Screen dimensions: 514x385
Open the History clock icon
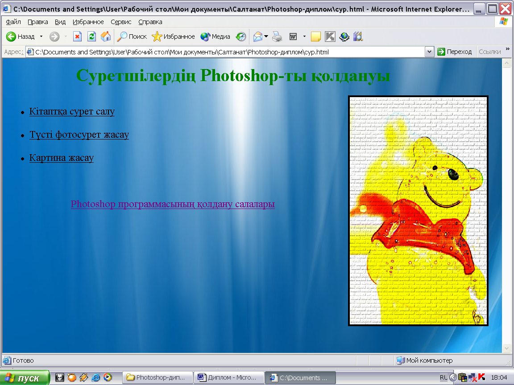[x=241, y=37]
